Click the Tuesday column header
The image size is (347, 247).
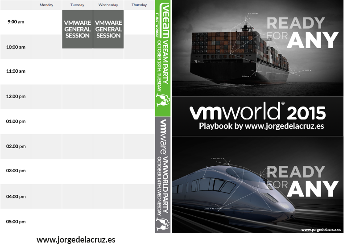pyautogui.click(x=78, y=5)
